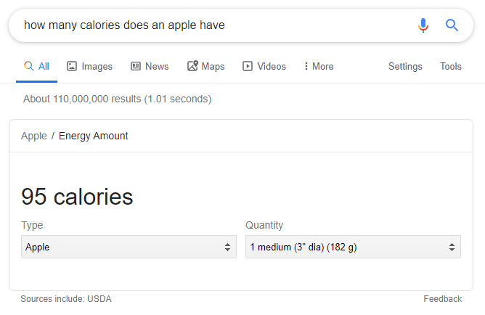Switch to the Videos tab

(264, 66)
